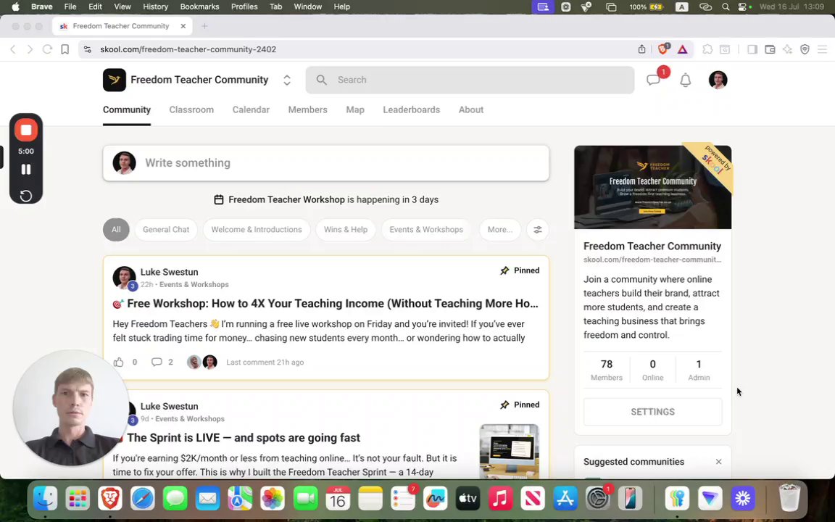Share the page via address bar share icon
This screenshot has height=522, width=835.
(641, 49)
